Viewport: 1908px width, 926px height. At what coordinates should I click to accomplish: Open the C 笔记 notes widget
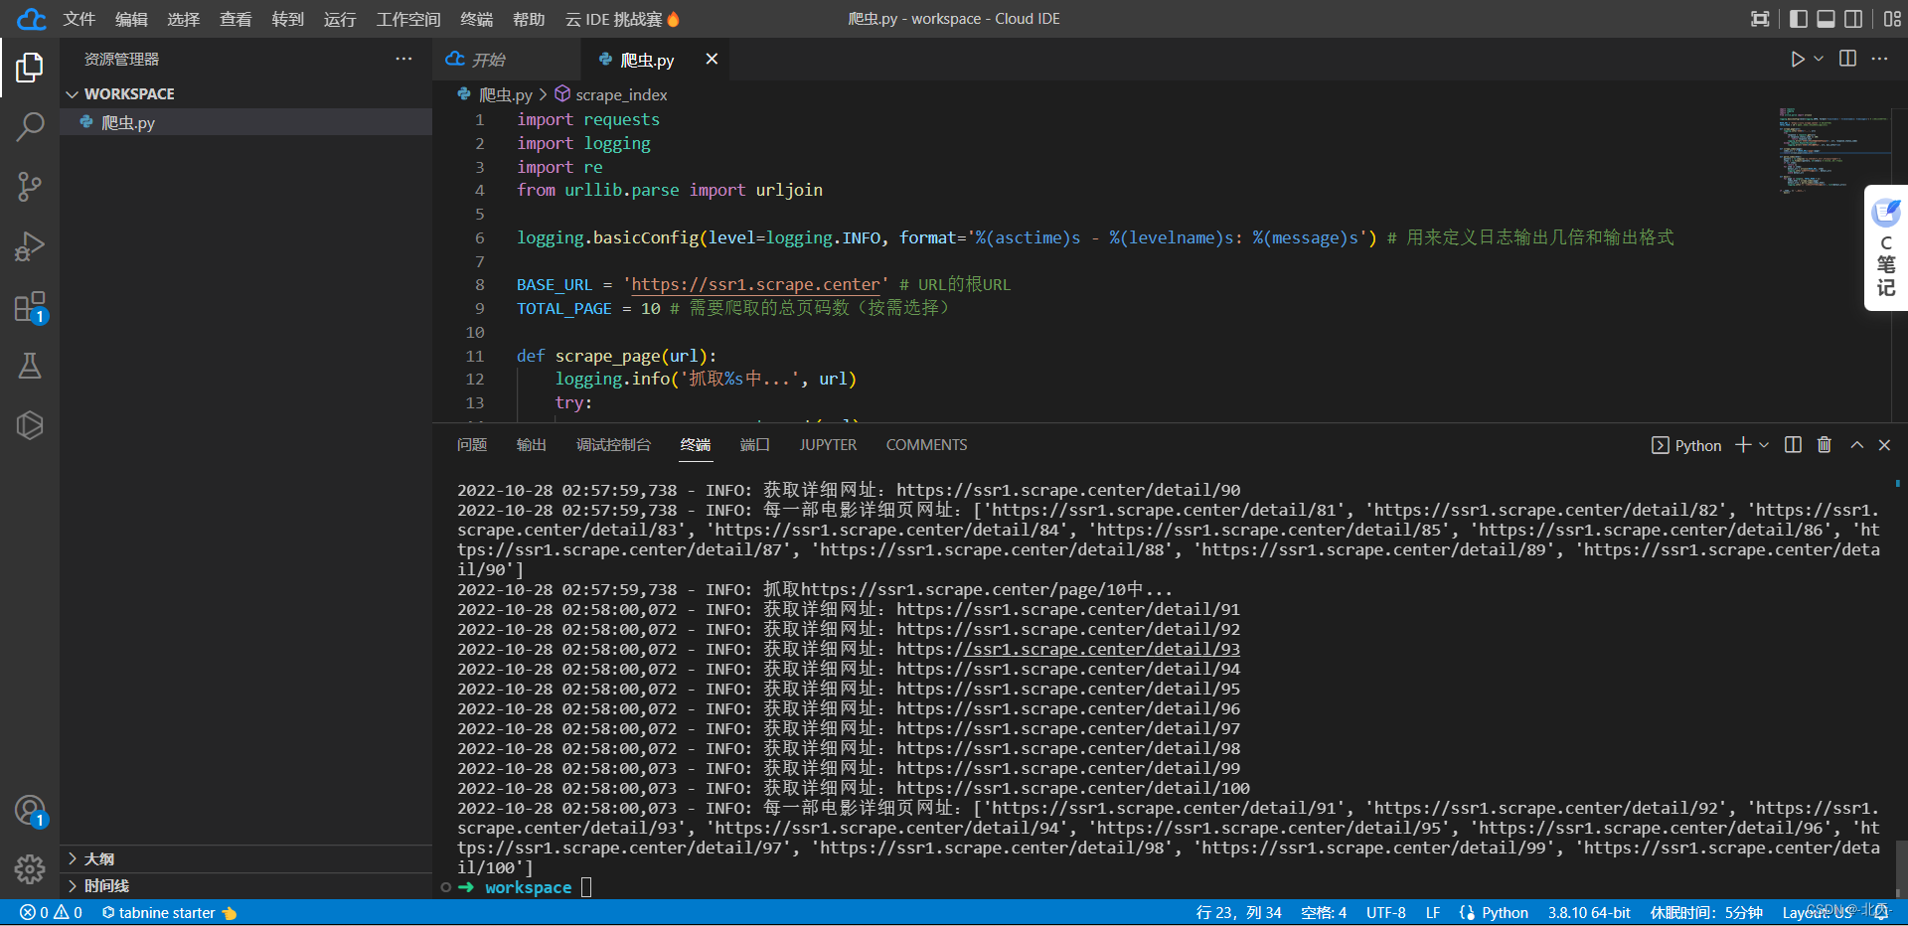(x=1886, y=248)
